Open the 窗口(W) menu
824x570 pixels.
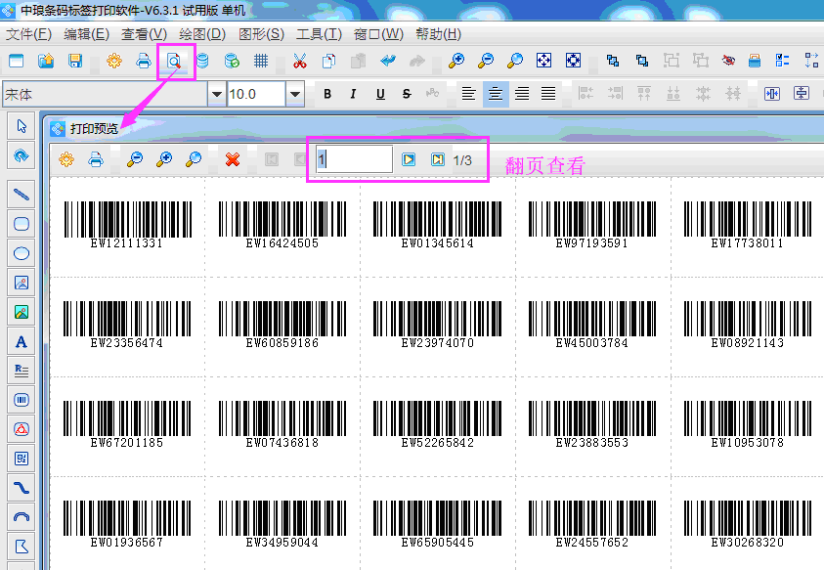tap(378, 34)
